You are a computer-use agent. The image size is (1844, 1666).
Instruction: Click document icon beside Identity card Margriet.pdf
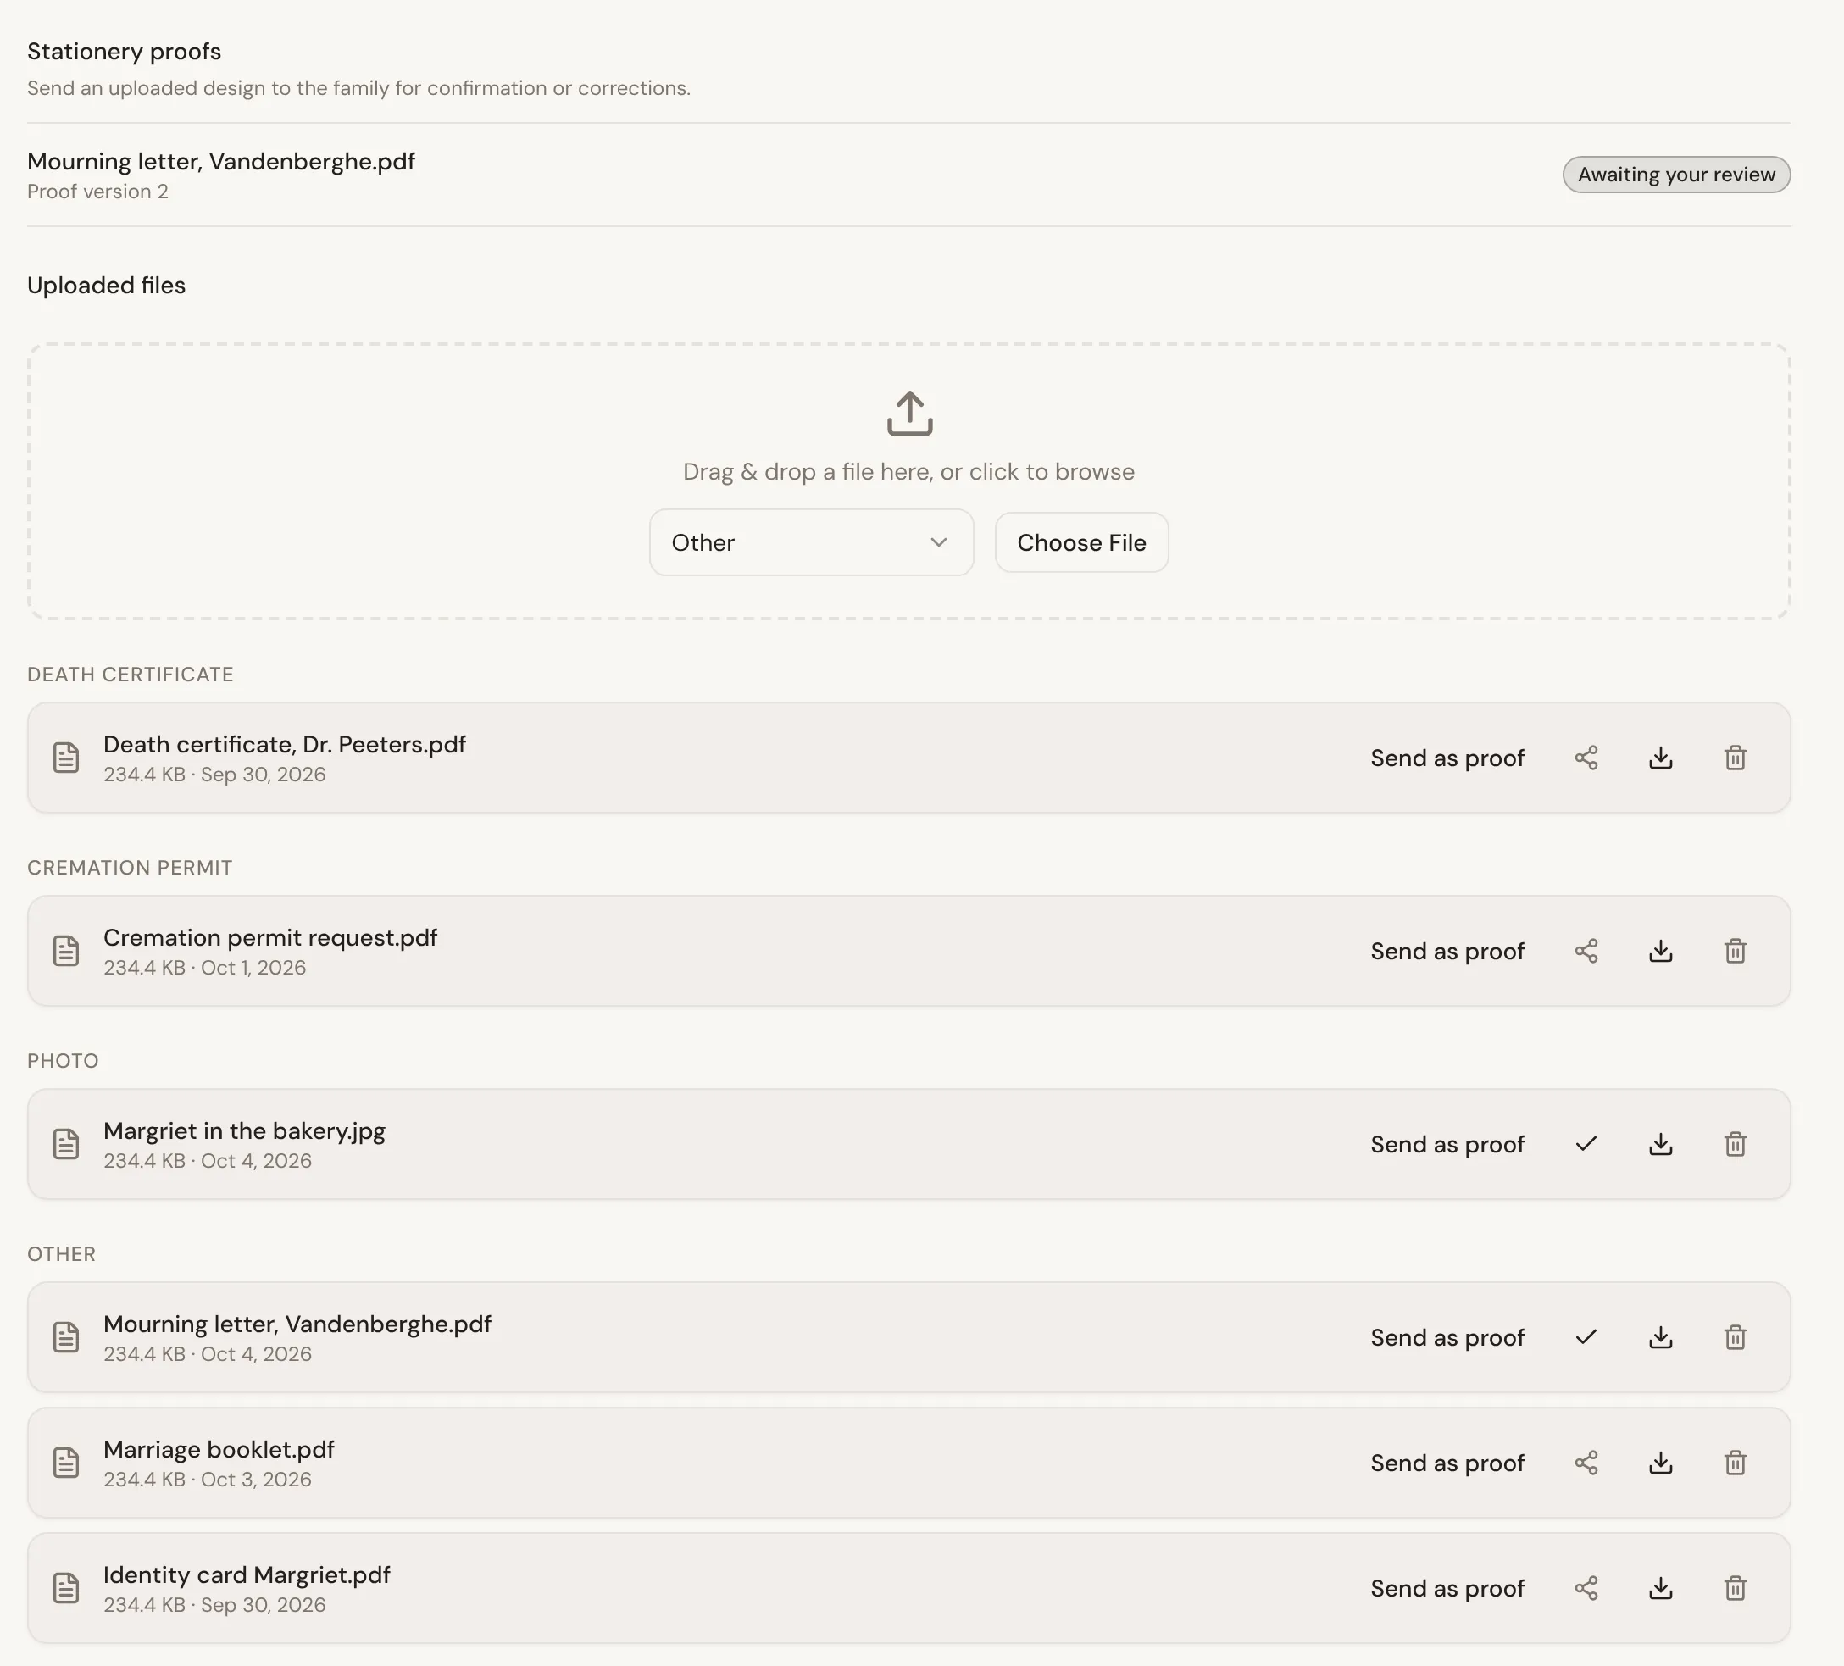(x=66, y=1587)
